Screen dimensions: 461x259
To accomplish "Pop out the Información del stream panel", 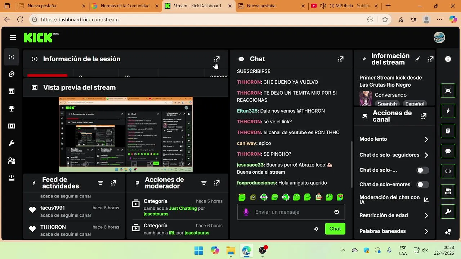I will coord(431,59).
